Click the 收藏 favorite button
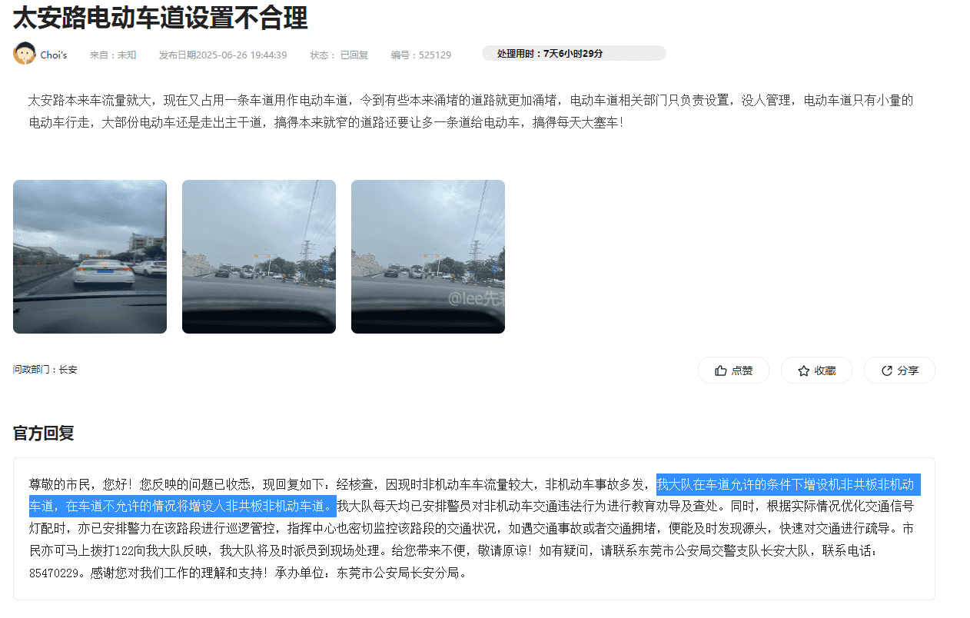This screenshot has width=970, height=618. 816,370
